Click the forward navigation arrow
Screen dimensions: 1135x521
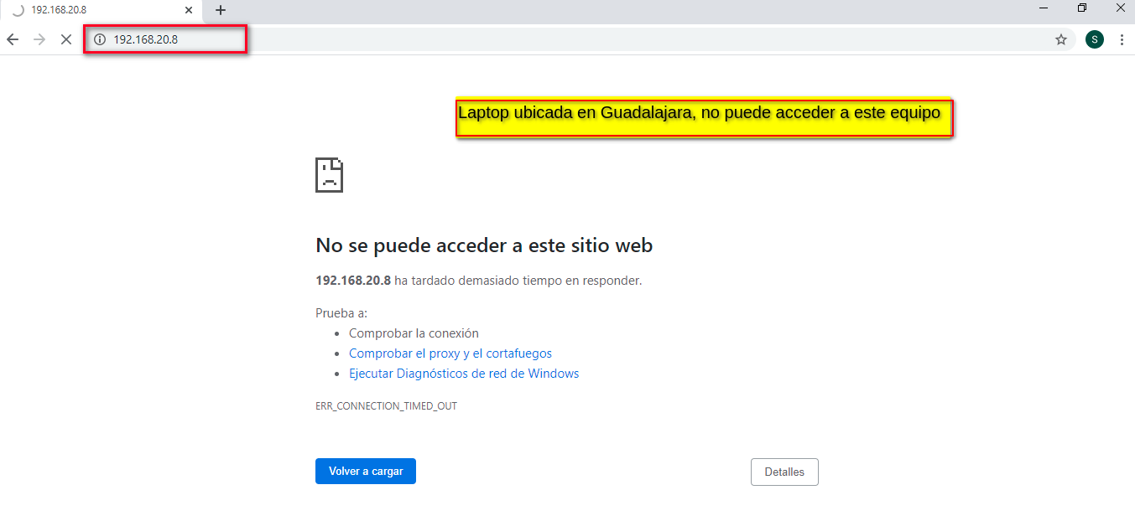(39, 39)
